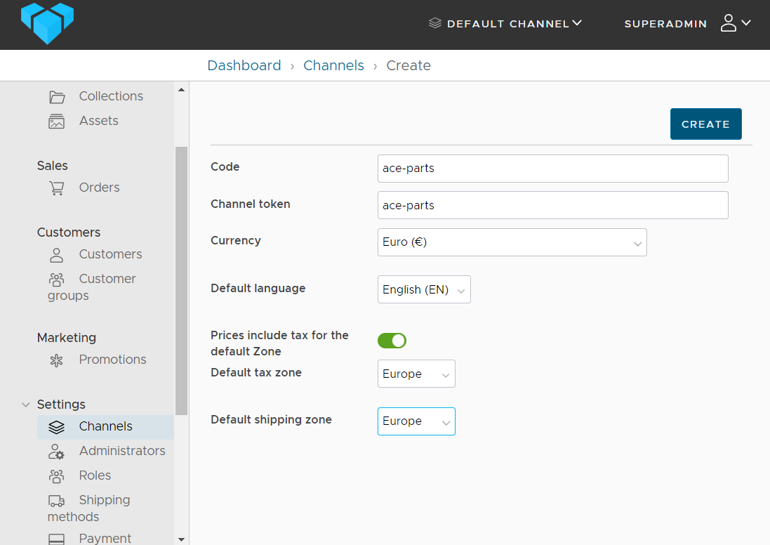The image size is (770, 545).
Task: Open the superadmin user account menu
Action: coord(736,23)
